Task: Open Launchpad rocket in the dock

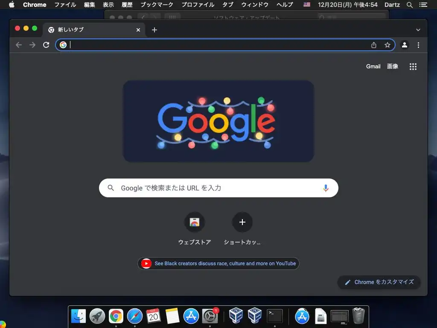Action: [x=97, y=316]
